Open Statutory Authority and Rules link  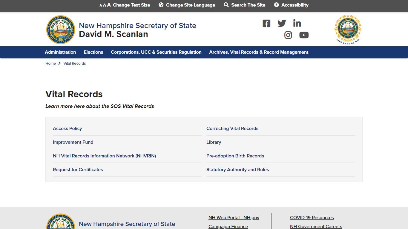[x=238, y=170]
